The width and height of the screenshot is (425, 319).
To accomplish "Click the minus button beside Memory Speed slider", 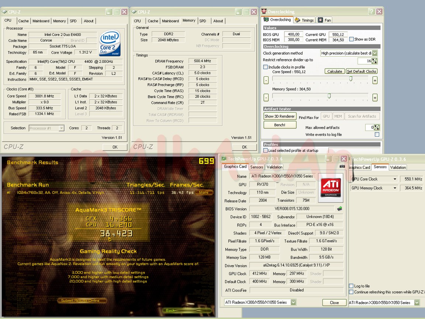I will click(x=266, y=97).
